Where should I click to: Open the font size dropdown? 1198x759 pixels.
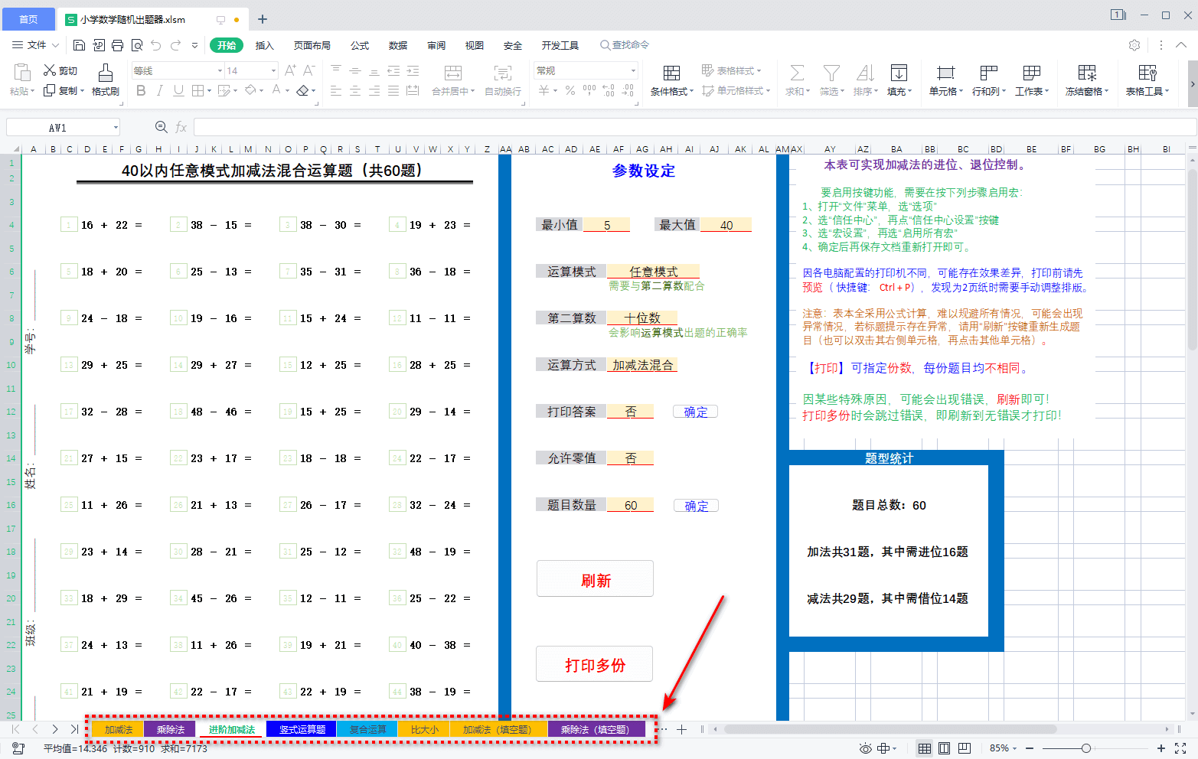point(272,70)
